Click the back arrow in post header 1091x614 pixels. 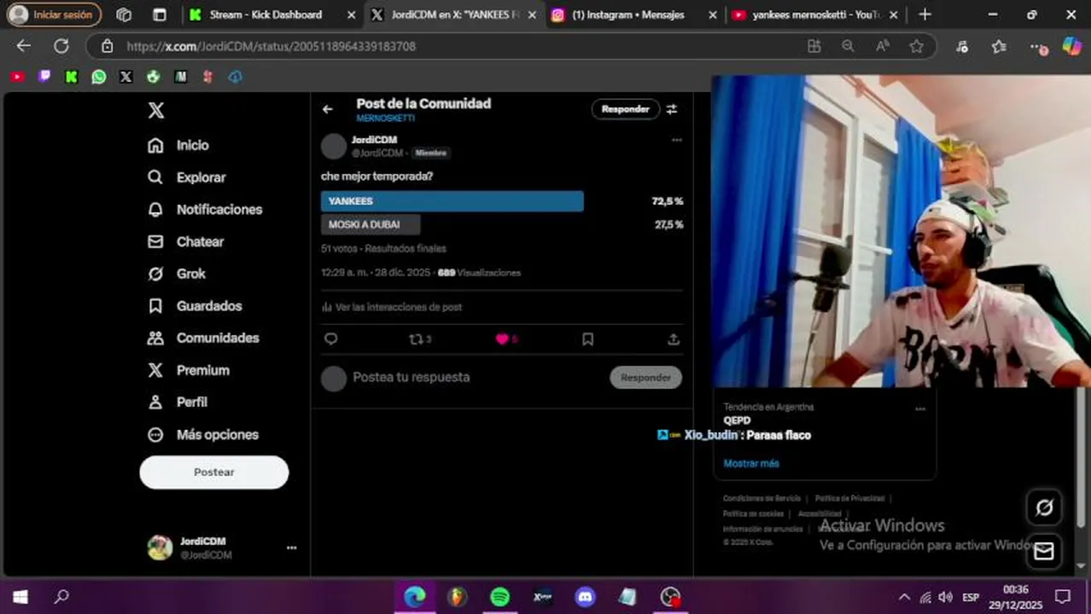[328, 109]
